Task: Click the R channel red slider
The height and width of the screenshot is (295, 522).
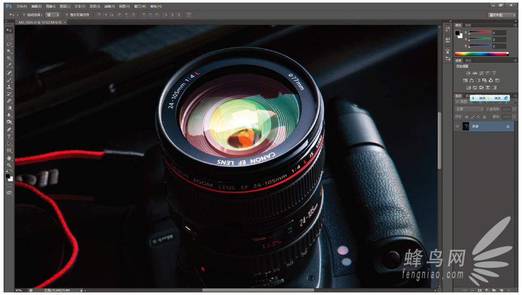Action: coord(480,32)
